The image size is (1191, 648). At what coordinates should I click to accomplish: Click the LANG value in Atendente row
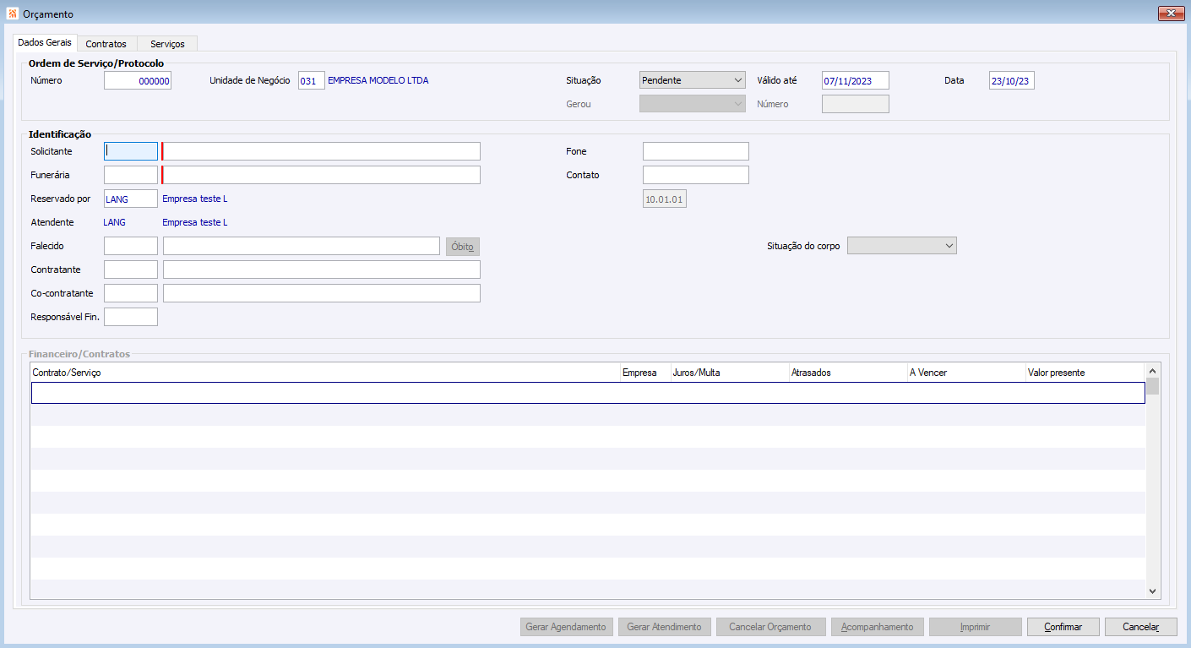tap(115, 223)
